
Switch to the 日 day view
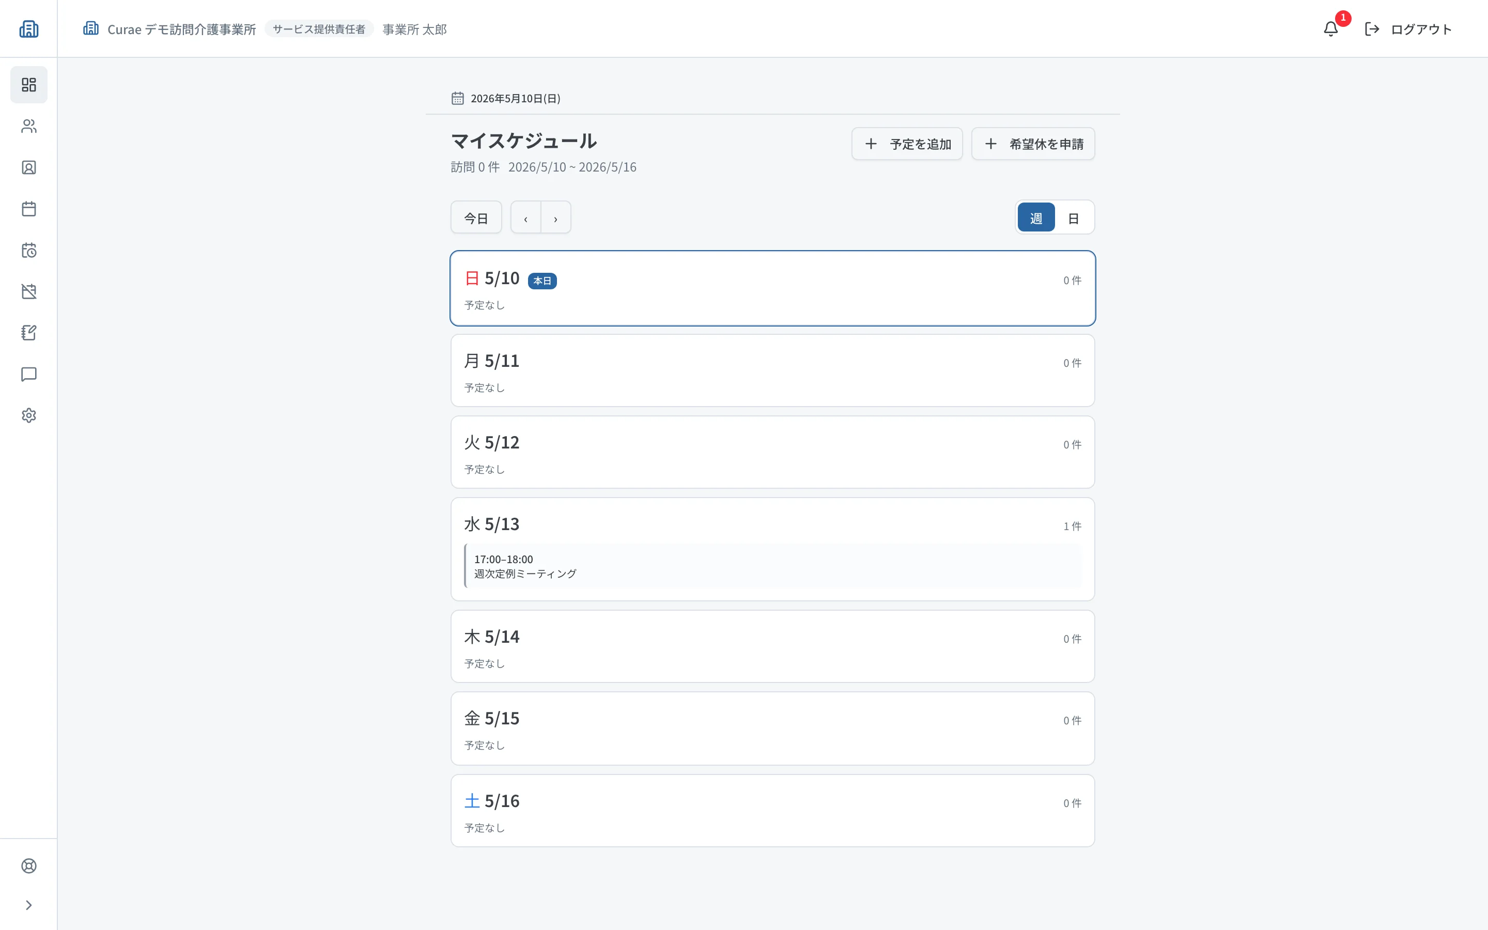[1074, 218]
